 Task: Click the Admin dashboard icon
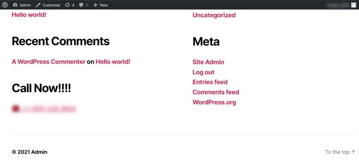coord(15,5)
